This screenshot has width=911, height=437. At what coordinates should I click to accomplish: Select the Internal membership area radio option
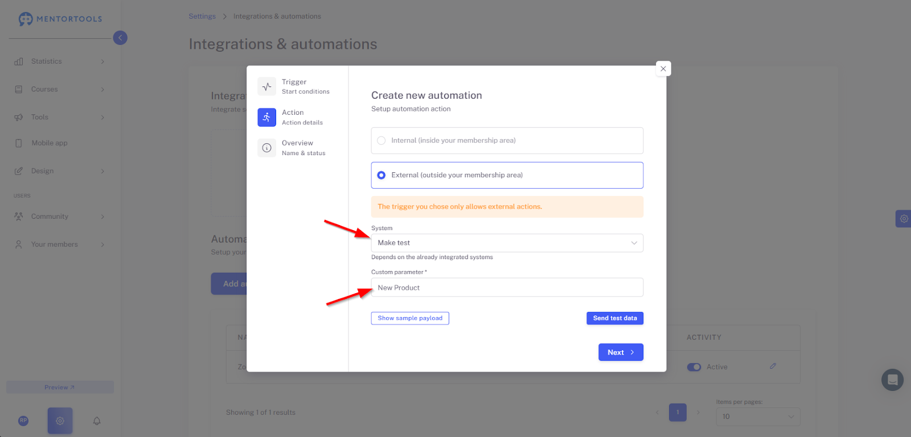click(507, 140)
